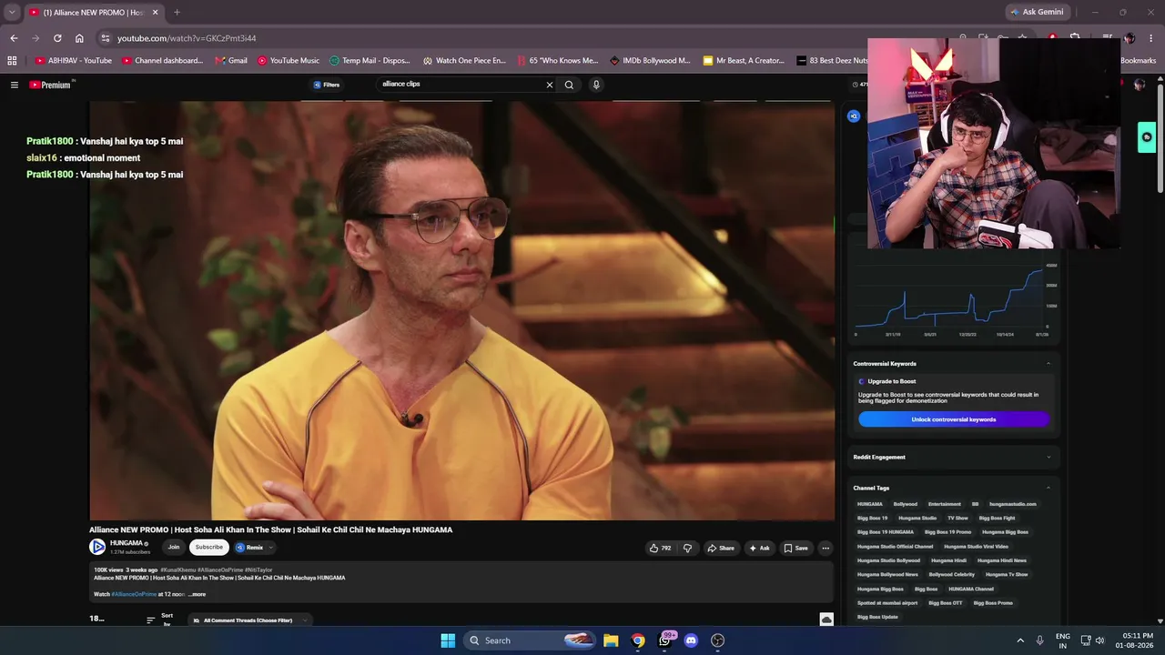The height and width of the screenshot is (655, 1165).
Task: Share the Alliance promo video
Action: tap(721, 548)
